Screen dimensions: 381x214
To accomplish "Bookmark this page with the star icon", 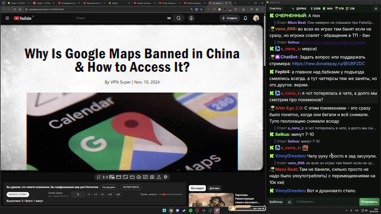I will (202, 9).
